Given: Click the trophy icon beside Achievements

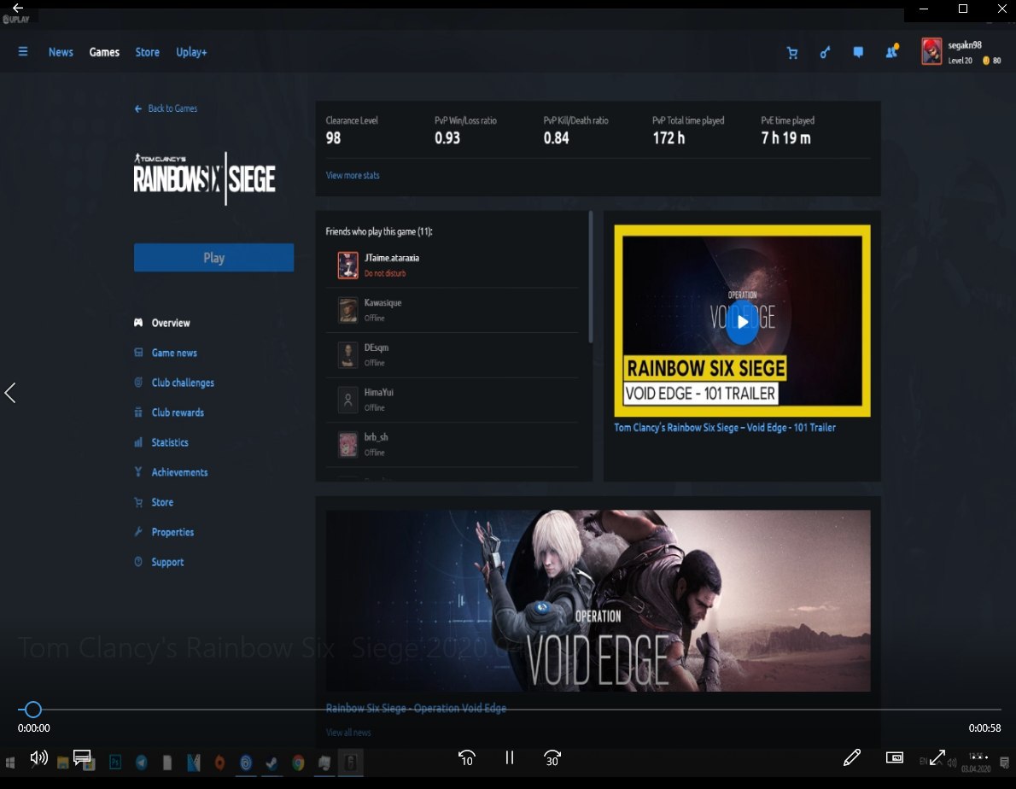Looking at the screenshot, I should 138,471.
